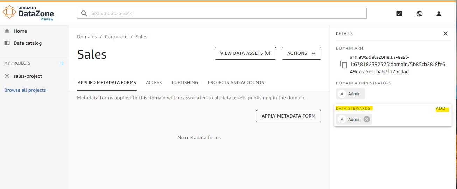Switch to the Access tab
The image size is (457, 189).
pyautogui.click(x=154, y=83)
